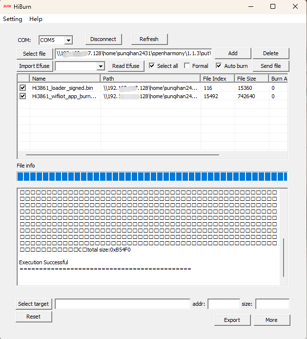The width and height of the screenshot is (307, 339).
Task: Click the file table horizontal scrollbar
Action: pyautogui.click(x=123, y=155)
